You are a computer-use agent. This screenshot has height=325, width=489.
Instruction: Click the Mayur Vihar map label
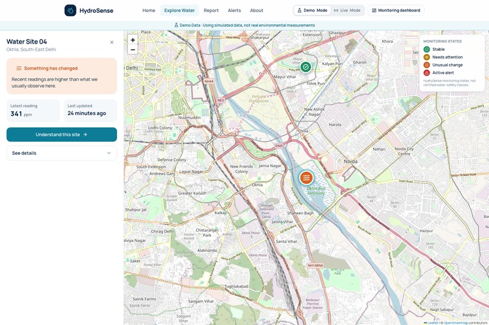[285, 76]
